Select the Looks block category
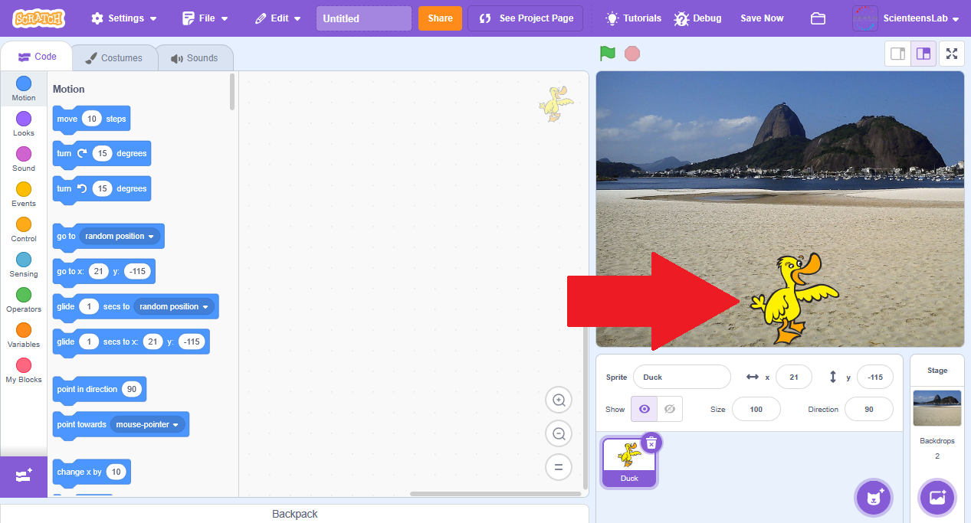Image resolution: width=971 pixels, height=523 pixels. click(24, 124)
